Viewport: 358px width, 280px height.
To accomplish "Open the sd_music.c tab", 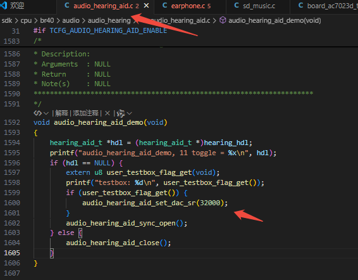I will click(259, 6).
